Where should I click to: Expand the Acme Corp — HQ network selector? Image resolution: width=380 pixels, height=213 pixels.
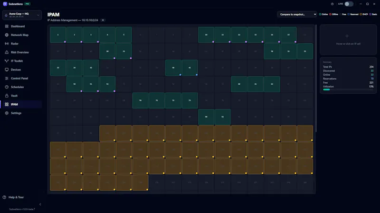click(x=22, y=15)
